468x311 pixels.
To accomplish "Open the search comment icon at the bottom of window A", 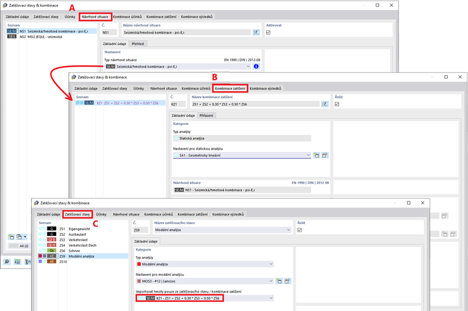I will point(7,262).
